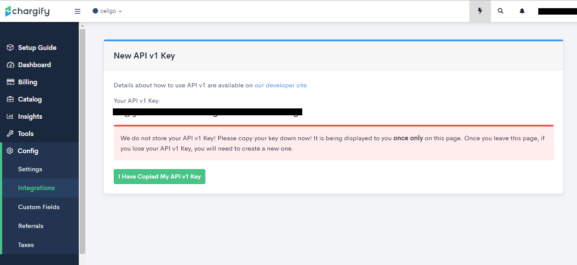The image size is (577, 265).
Task: Select the Tools wrench icon
Action: click(9, 133)
